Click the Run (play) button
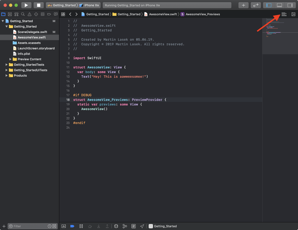298x230 pixels. 26,5
